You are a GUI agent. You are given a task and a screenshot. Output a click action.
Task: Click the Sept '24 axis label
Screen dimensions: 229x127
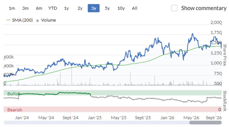tap(71, 118)
